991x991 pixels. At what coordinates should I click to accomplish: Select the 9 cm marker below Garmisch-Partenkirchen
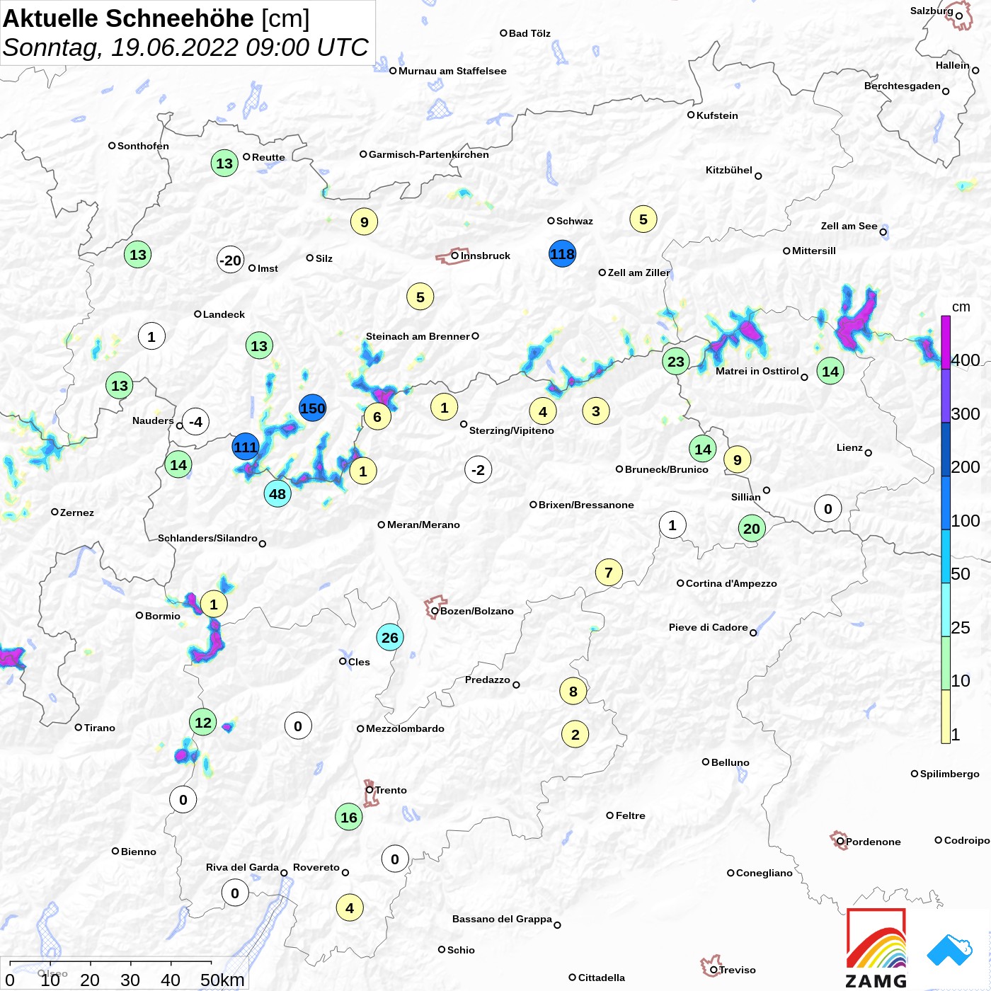click(x=365, y=222)
